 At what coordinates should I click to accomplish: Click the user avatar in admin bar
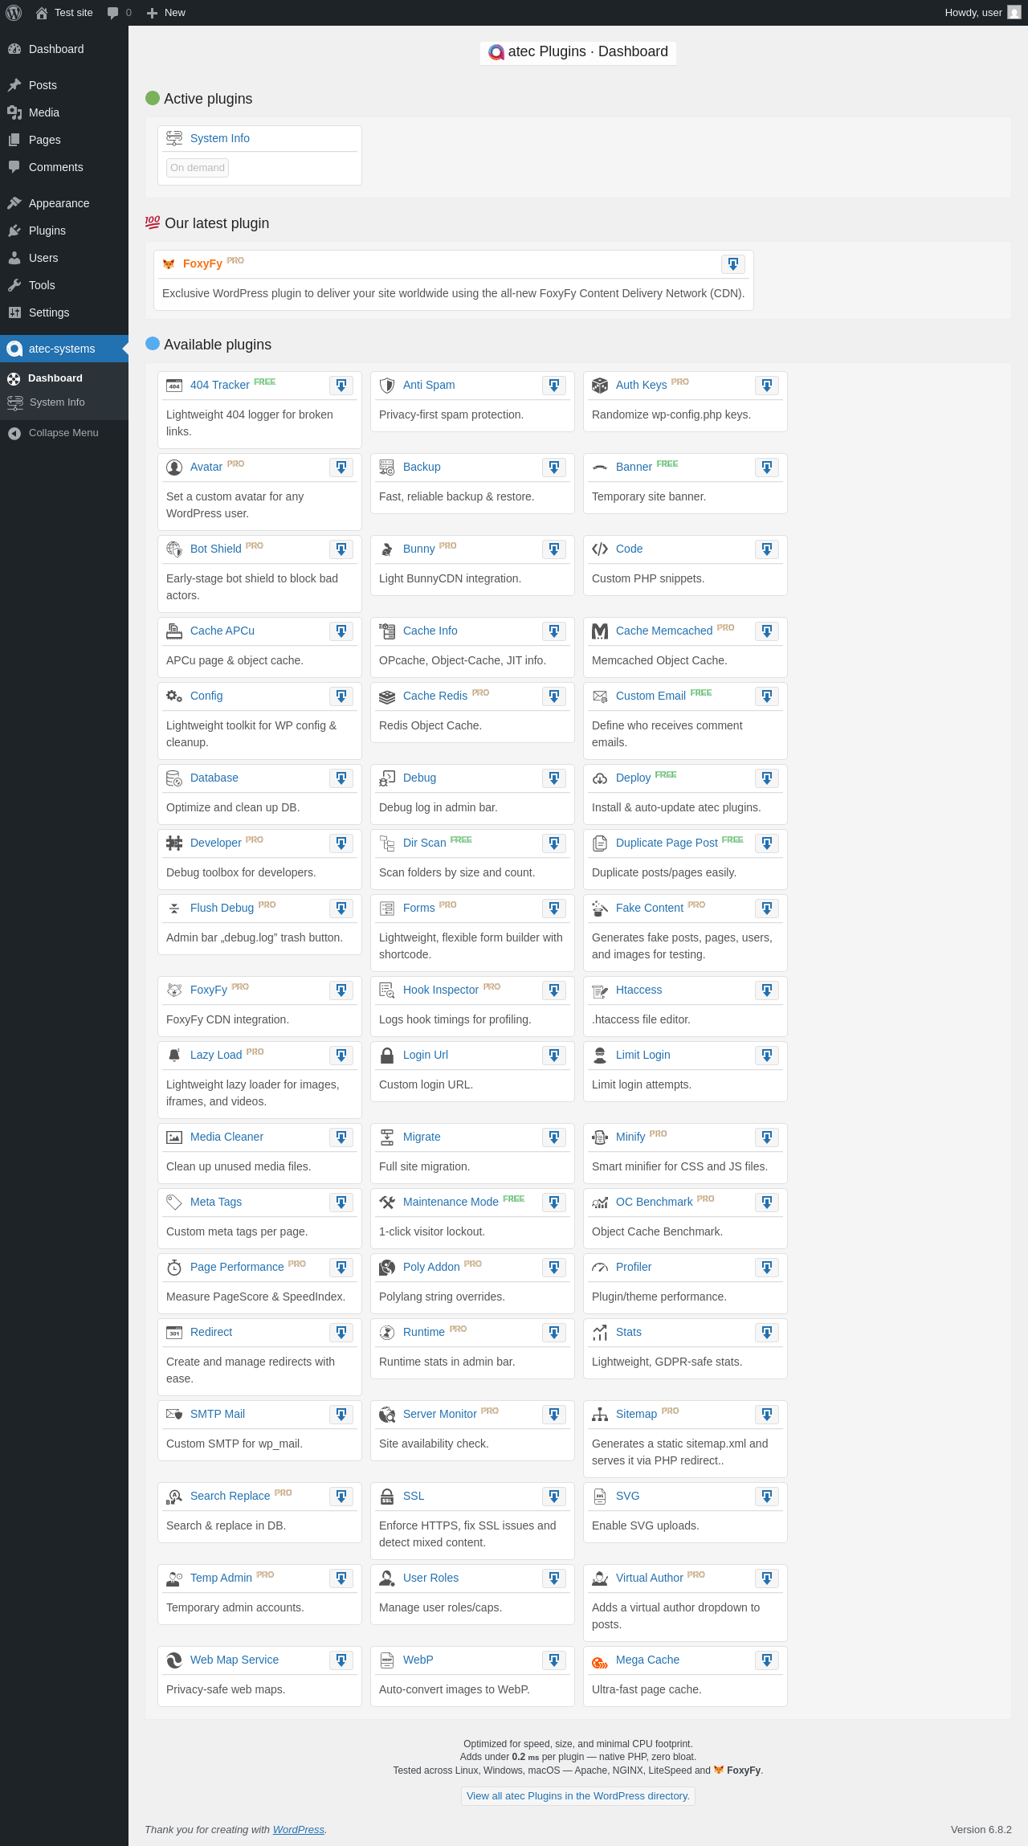1014,13
